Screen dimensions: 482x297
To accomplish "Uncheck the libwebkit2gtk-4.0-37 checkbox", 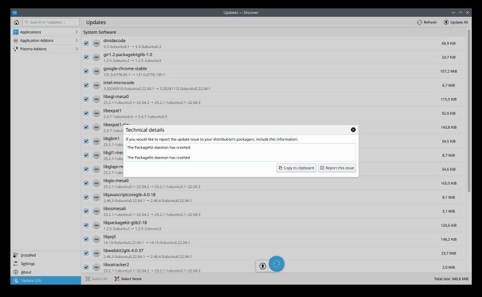I will point(86,253).
